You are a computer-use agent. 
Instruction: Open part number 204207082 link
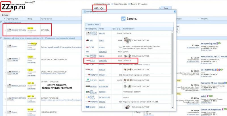[103, 61]
